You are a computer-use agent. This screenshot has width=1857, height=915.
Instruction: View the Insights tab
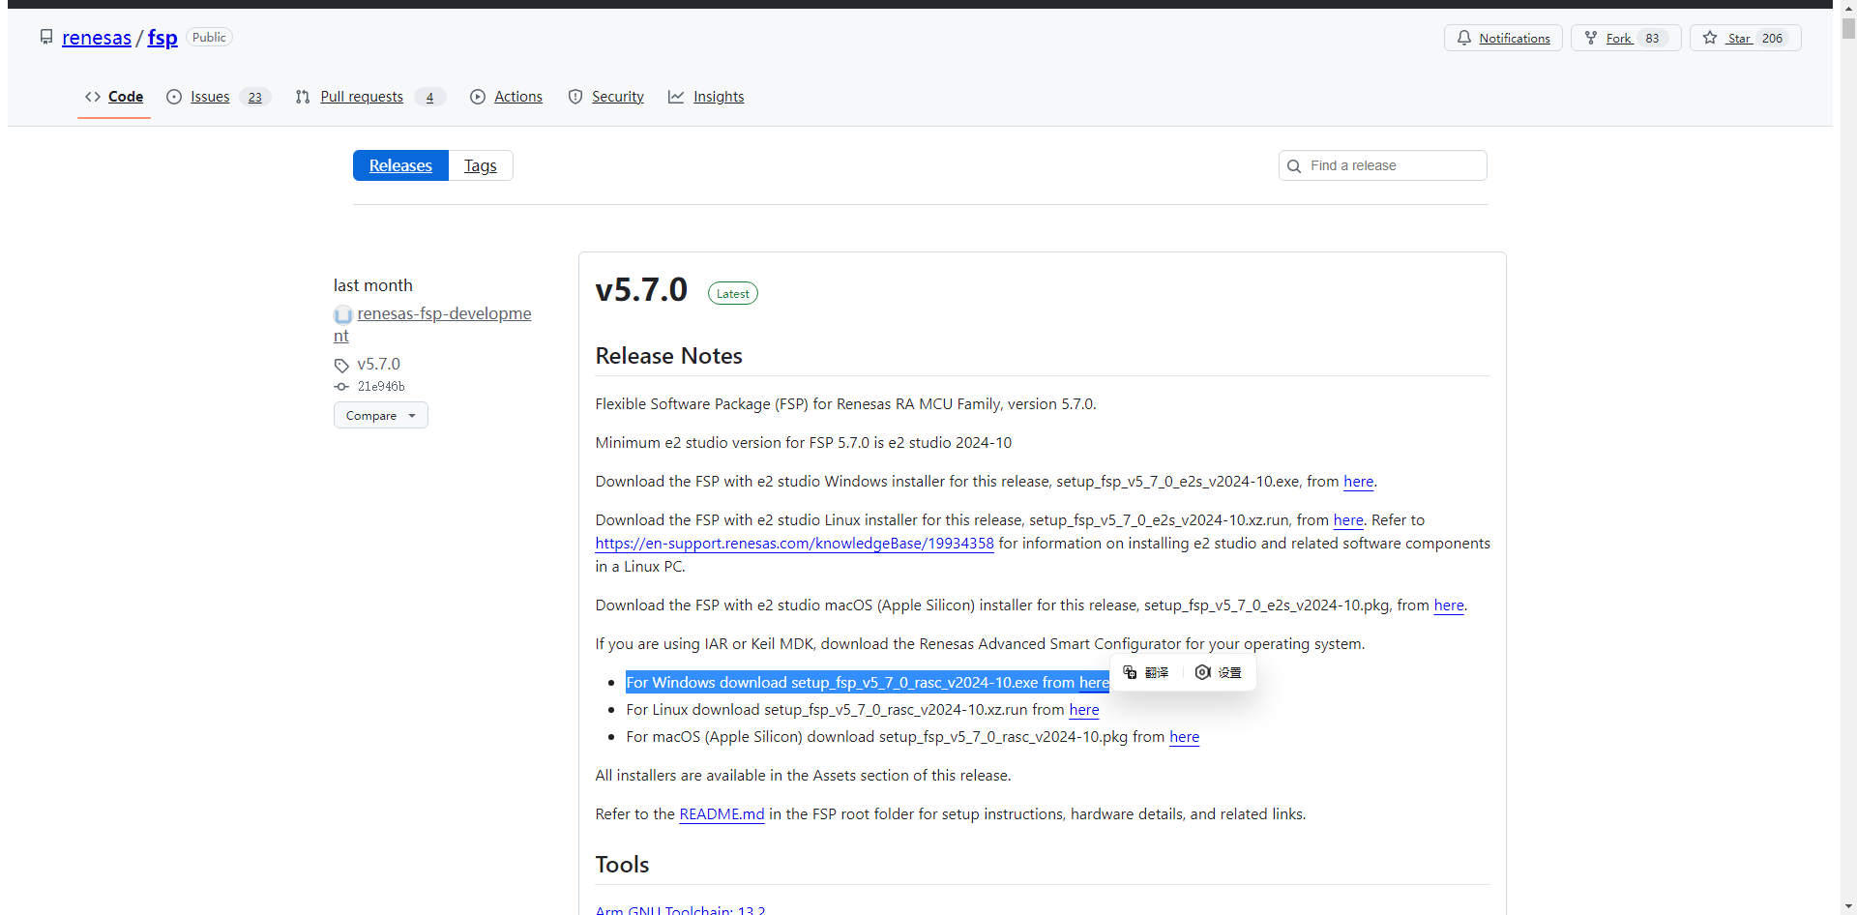(x=718, y=97)
